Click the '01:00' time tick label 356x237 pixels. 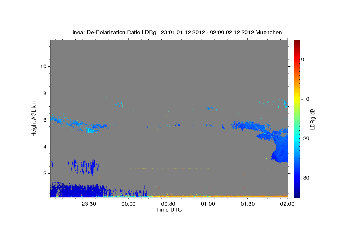click(x=208, y=204)
